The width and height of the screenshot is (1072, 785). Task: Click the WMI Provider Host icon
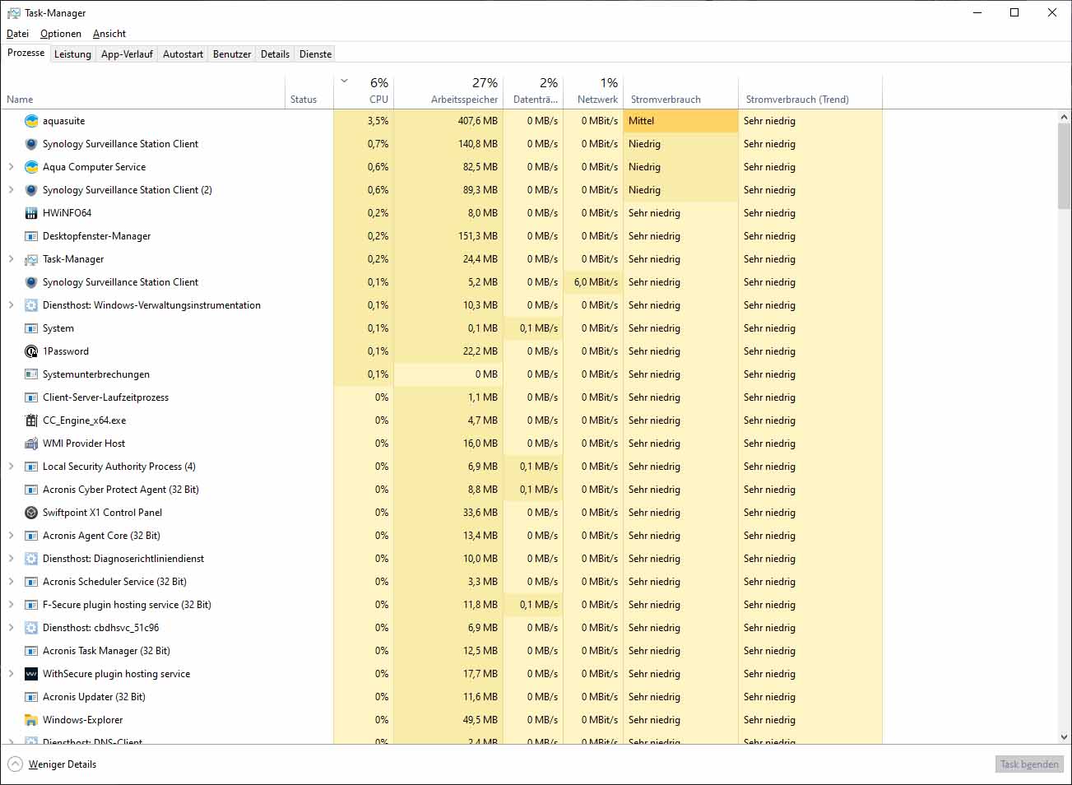click(x=31, y=444)
